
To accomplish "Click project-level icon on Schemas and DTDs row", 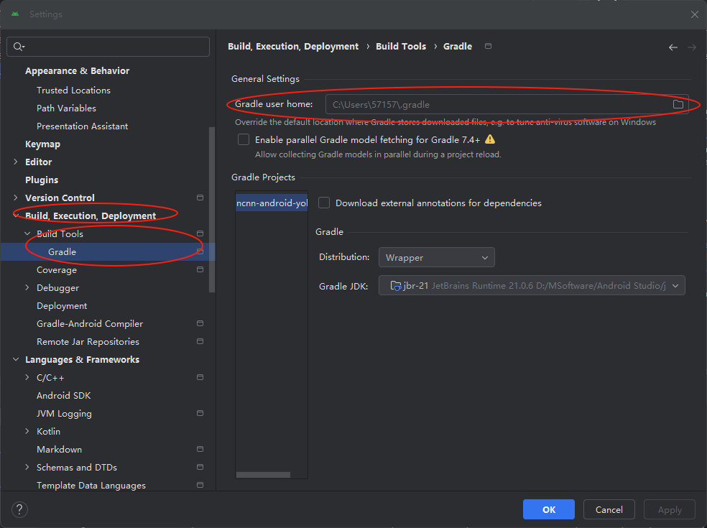I will click(x=200, y=467).
